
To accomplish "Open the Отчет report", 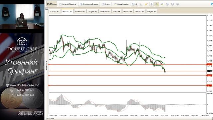I will point(106,4).
